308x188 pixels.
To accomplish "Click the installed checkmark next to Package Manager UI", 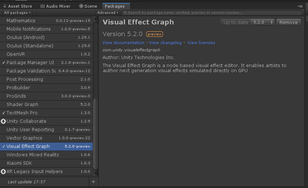I will tap(3, 63).
